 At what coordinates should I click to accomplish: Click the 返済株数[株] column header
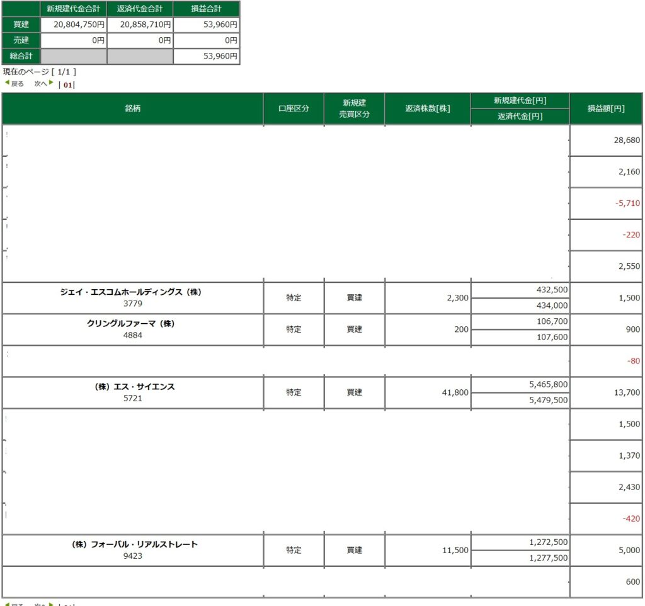427,108
